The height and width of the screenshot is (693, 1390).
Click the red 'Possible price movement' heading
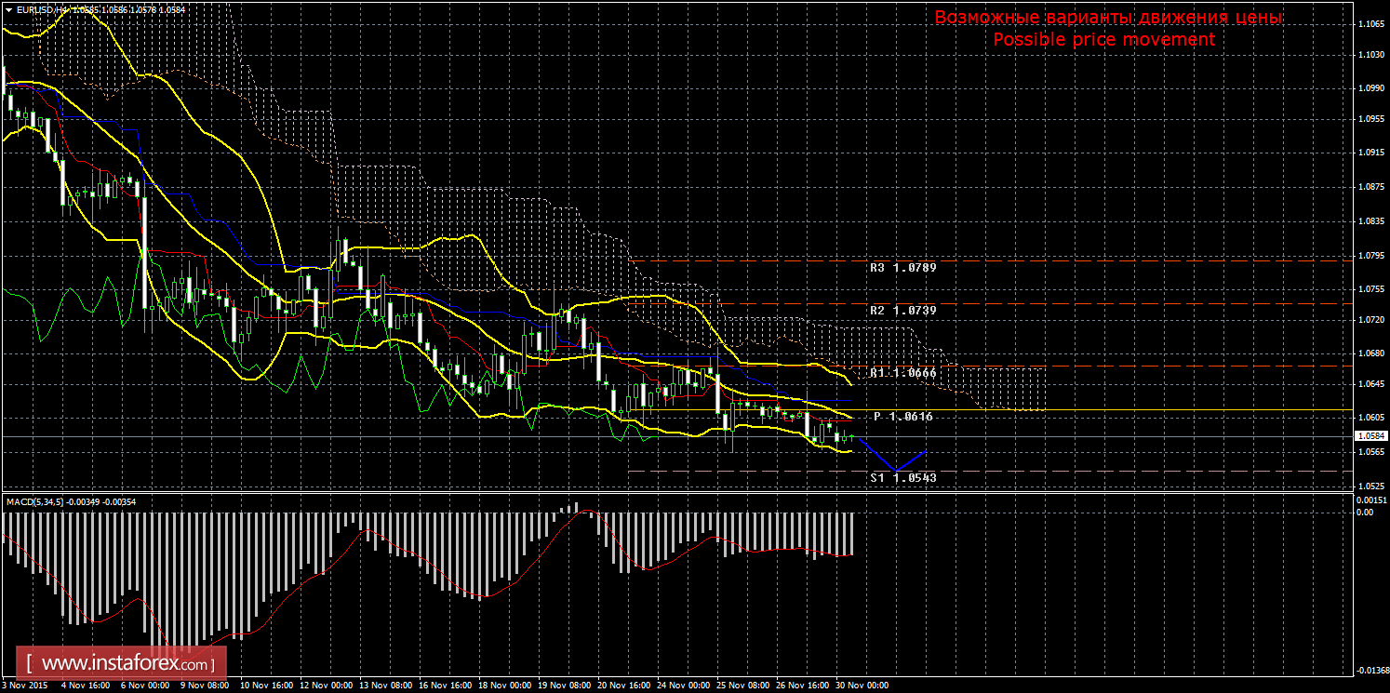[1103, 40]
